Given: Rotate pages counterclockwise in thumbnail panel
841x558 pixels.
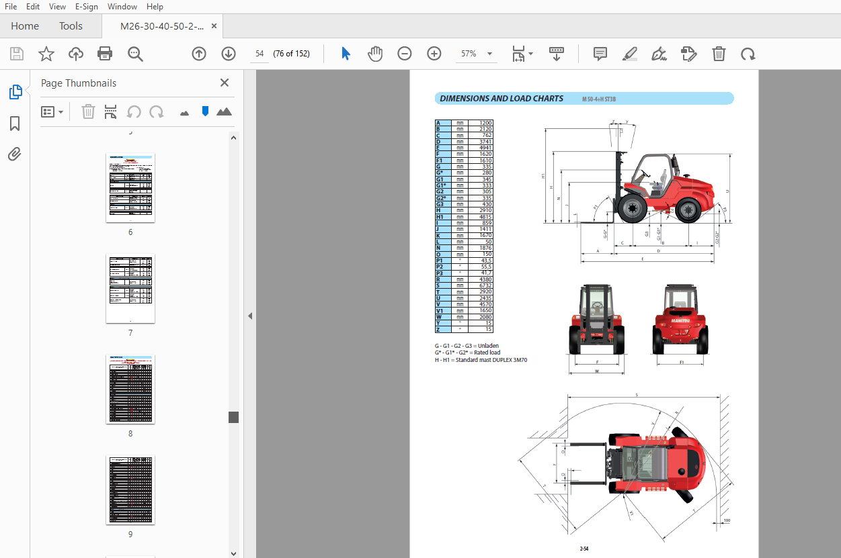Looking at the screenshot, I should point(134,112).
